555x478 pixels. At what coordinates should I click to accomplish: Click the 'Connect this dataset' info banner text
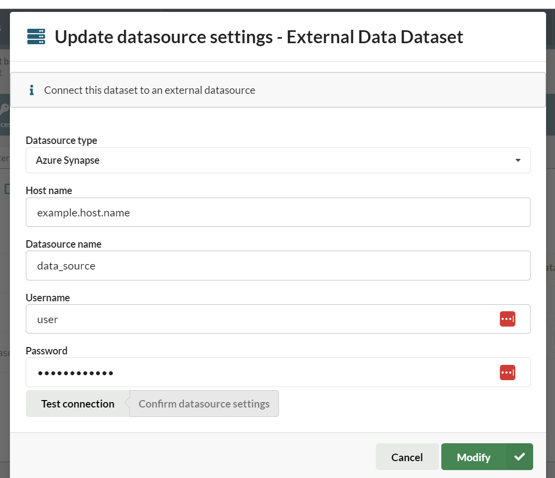[149, 90]
